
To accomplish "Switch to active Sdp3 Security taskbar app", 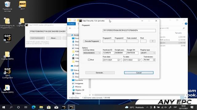I will click(71, 107).
